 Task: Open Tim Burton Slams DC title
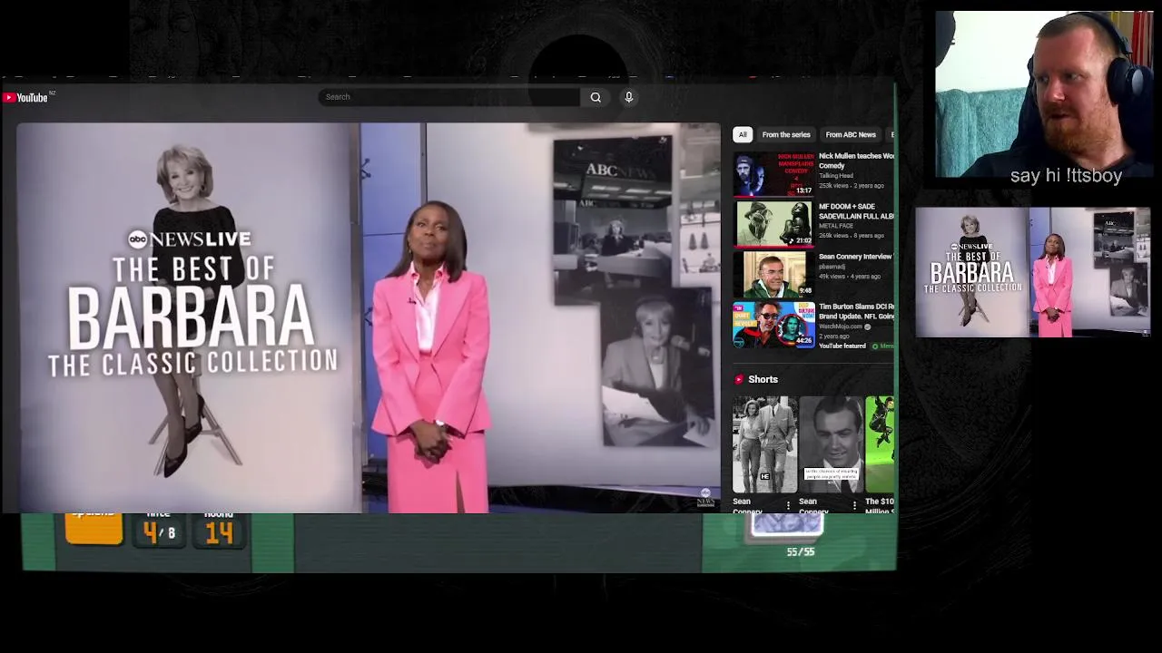click(x=856, y=311)
